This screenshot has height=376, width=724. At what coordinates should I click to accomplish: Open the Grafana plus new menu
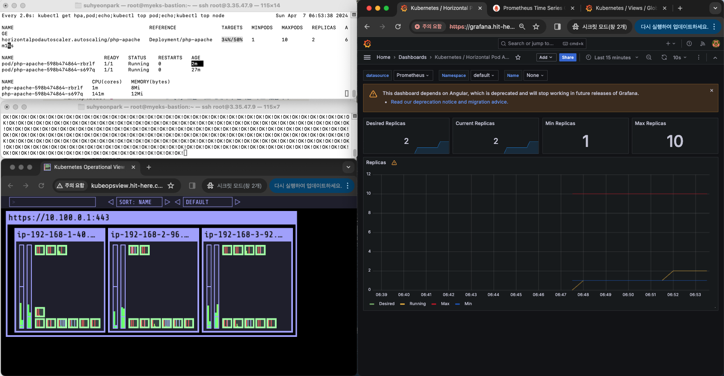click(671, 43)
